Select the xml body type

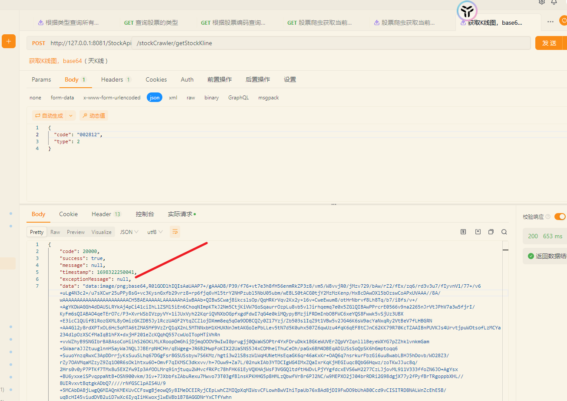[x=173, y=98]
